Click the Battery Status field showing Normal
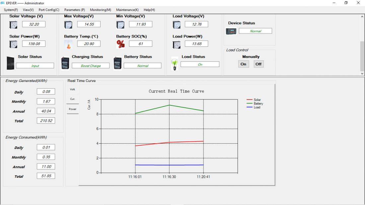This screenshot has height=205, width=365. pos(142,66)
